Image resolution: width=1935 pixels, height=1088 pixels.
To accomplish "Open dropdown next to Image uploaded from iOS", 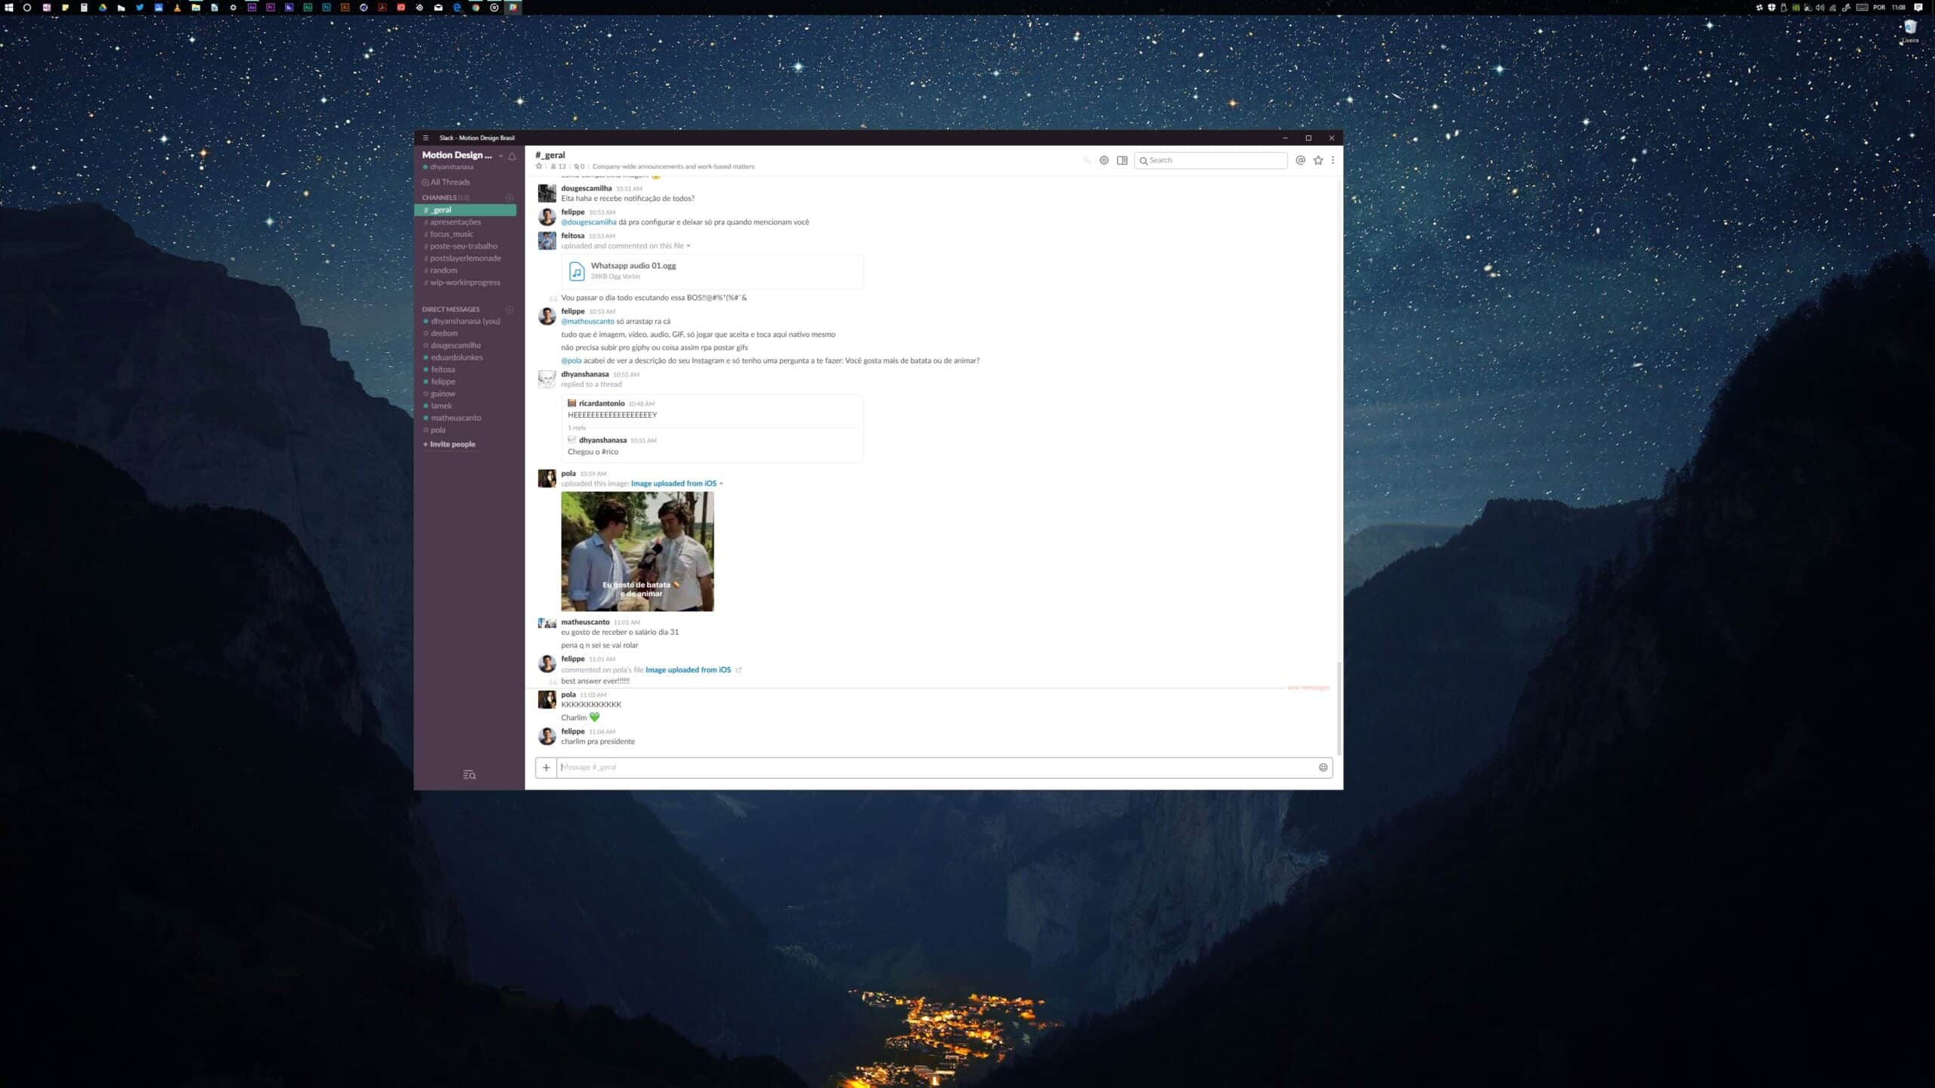I will click(x=721, y=484).
